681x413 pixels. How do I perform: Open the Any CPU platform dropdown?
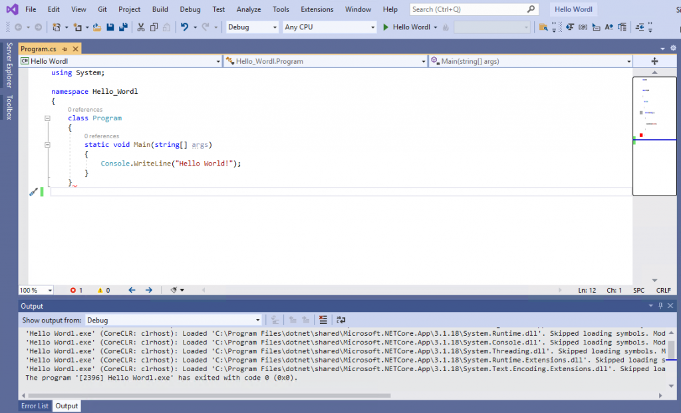click(x=329, y=27)
